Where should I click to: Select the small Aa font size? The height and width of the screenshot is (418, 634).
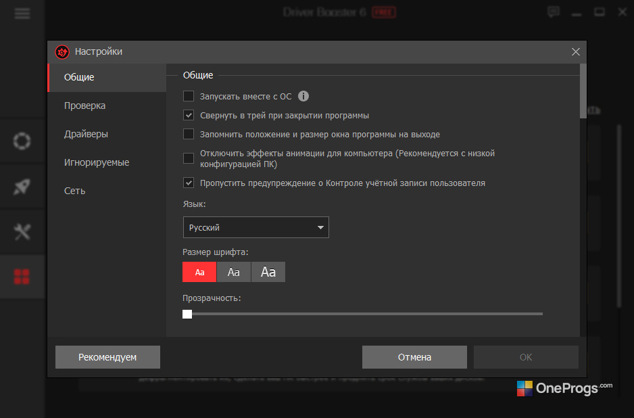point(199,272)
